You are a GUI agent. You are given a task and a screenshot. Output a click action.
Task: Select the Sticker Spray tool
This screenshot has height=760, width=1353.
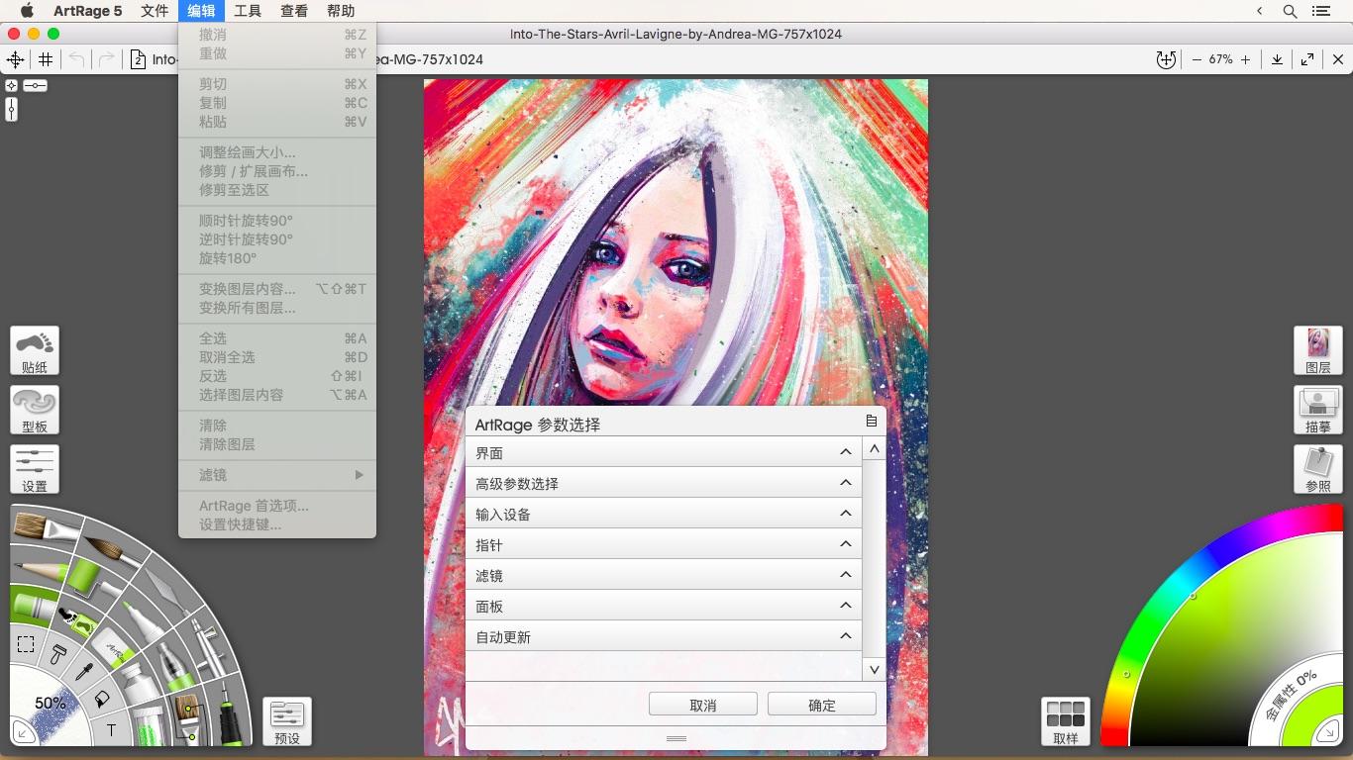point(77,621)
